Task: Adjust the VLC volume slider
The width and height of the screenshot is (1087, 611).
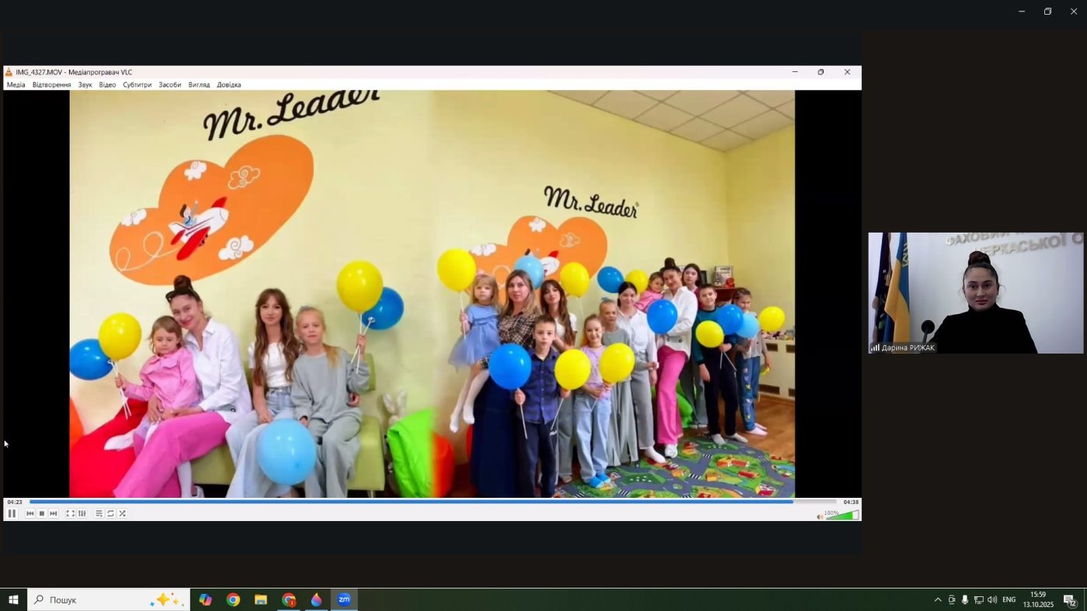Action: pyautogui.click(x=842, y=515)
